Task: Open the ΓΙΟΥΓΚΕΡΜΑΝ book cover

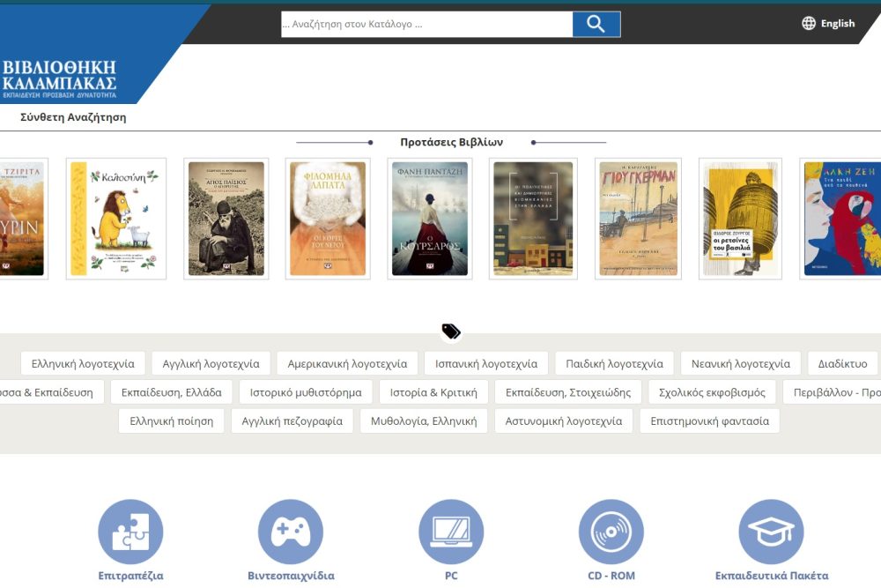Action: [638, 219]
